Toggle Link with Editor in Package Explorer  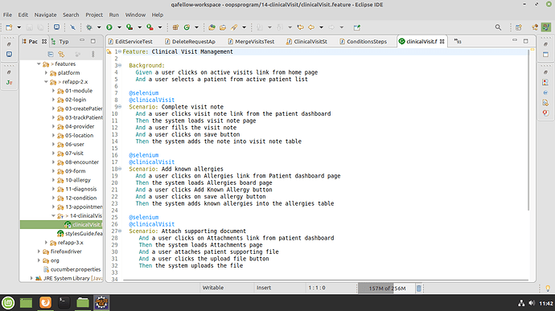62,54
